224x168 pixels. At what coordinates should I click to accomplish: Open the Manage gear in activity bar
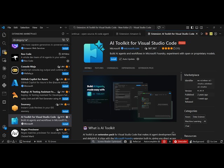(4, 135)
